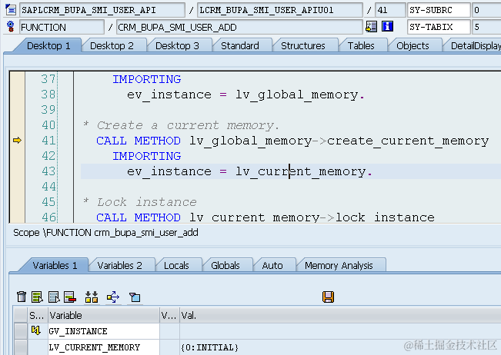The width and height of the screenshot is (501, 355).
Task: Click the Variable column header
Action: pos(104,316)
